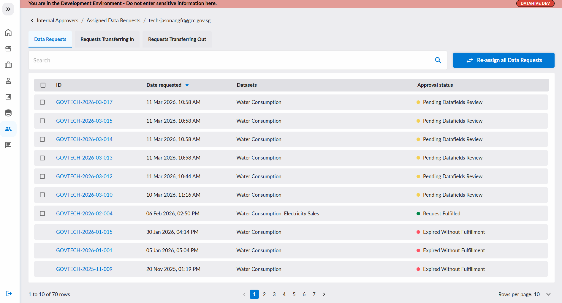Check the box for GOVTECH-2026-03-015
The height and width of the screenshot is (303, 562).
point(42,121)
